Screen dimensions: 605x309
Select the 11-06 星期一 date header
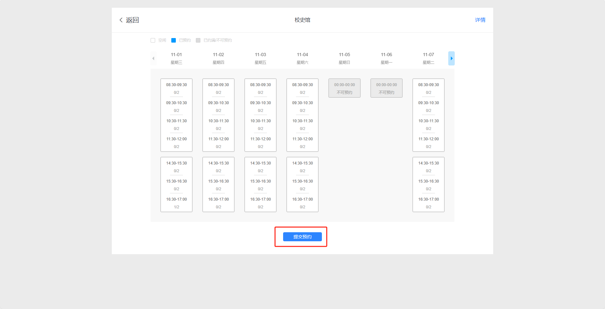387,58
